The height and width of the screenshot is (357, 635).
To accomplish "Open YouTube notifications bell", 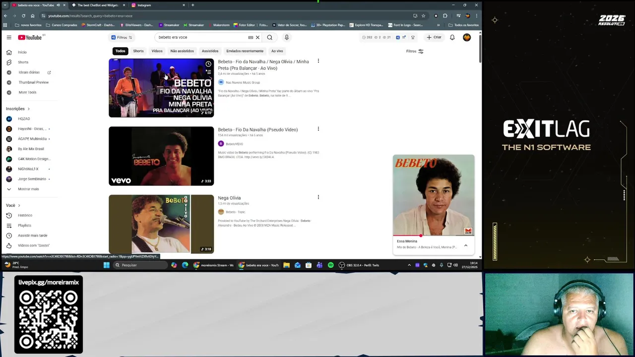I will click(452, 37).
